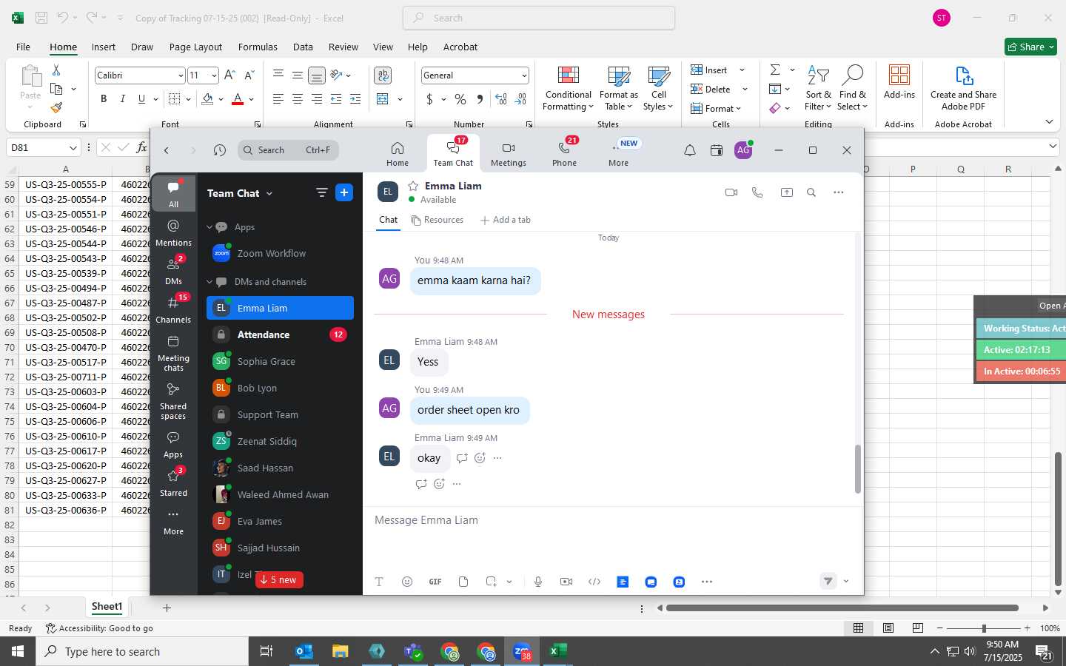Open Meeting chats in sidebar

pos(173,353)
